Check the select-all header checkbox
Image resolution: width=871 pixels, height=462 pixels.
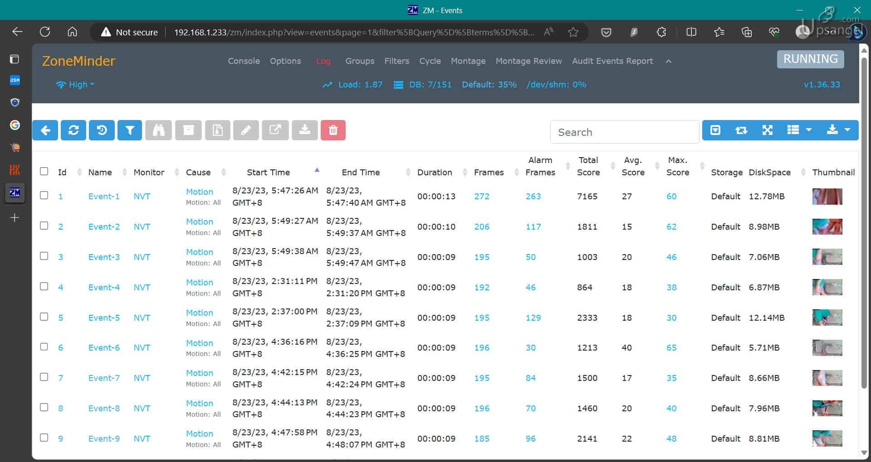[x=44, y=171]
